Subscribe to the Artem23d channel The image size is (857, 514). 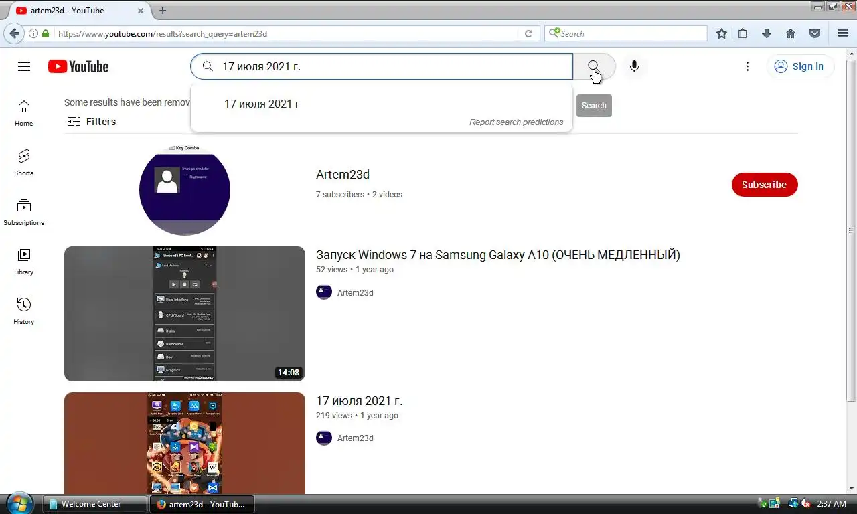[765, 185]
